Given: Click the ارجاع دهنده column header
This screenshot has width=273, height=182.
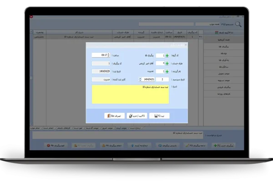Looking at the screenshot, I should (x=157, y=32).
